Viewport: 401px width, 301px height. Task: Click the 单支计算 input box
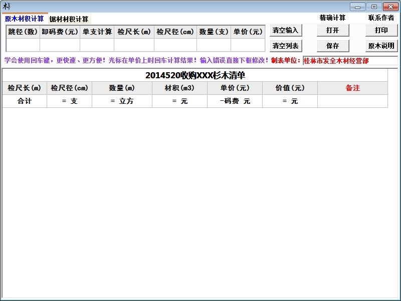97,45
